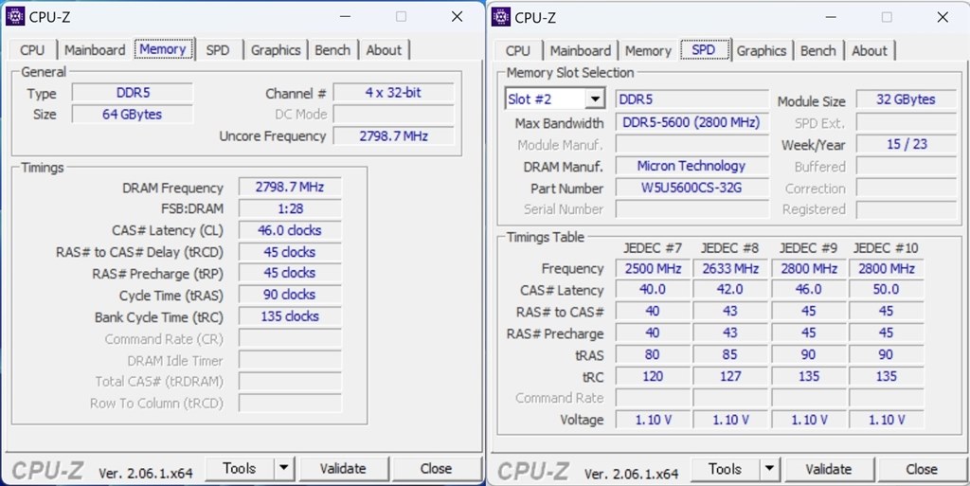Screen dimensions: 970x486
Task: Expand the Slot #2 memory slot dropdown
Action: (x=595, y=99)
